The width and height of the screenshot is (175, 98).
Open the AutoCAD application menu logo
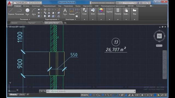[10, 4]
